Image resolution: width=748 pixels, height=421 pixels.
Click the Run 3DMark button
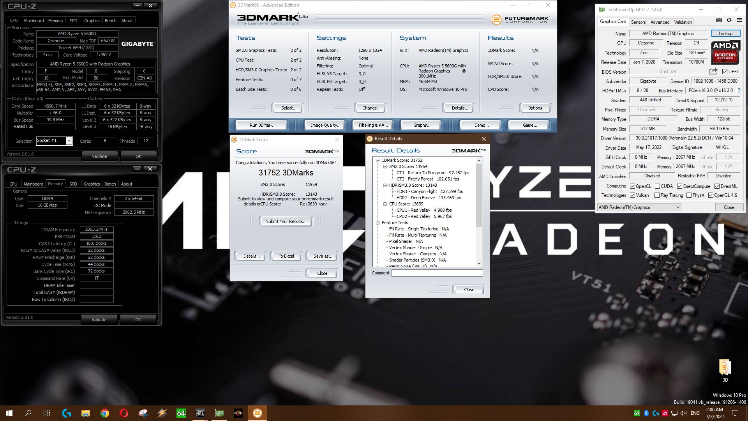(x=261, y=125)
